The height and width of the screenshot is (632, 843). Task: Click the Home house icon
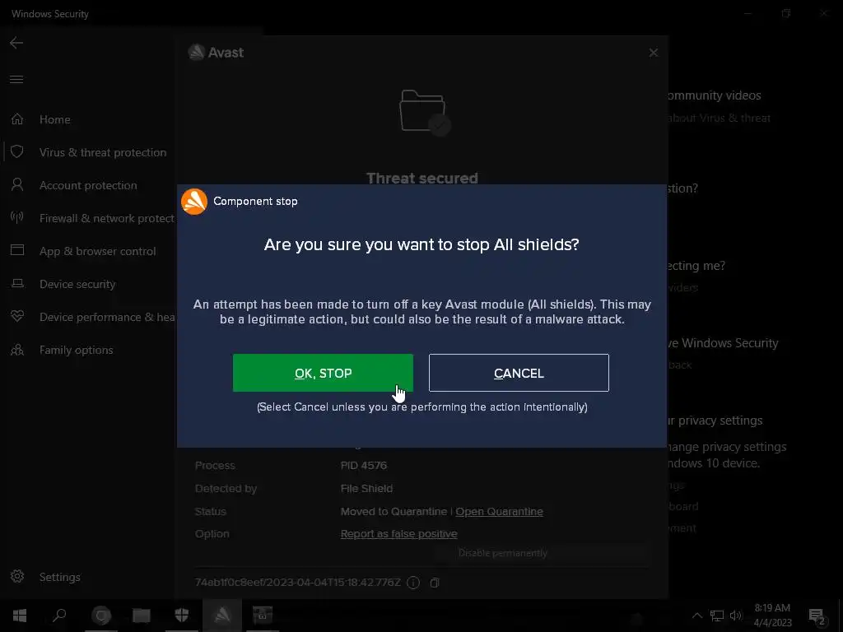(17, 118)
